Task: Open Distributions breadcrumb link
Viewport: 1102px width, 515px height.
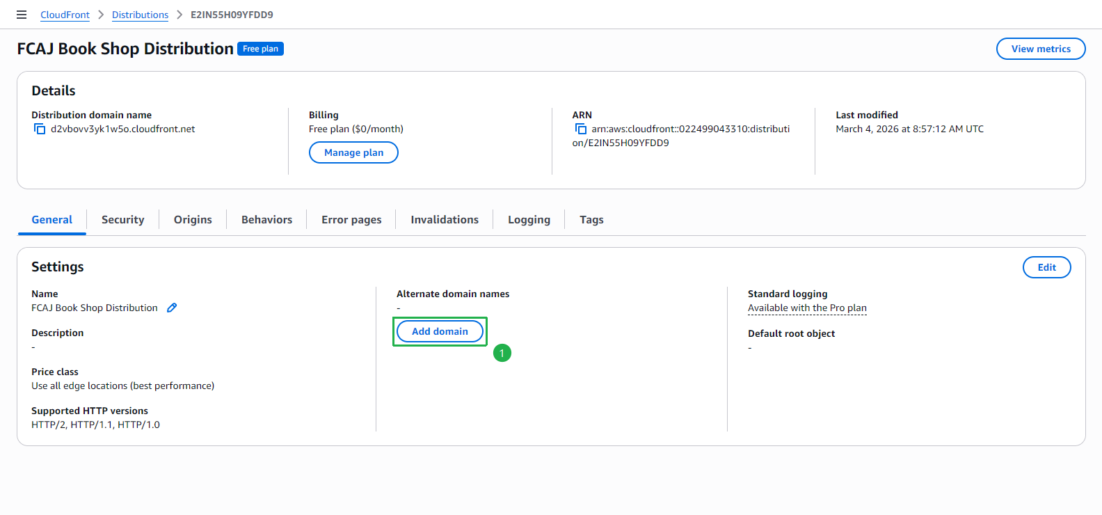Action: coord(140,15)
